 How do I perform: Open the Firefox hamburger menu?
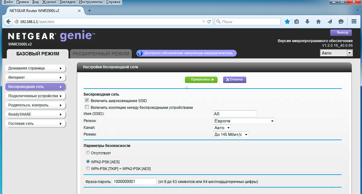354,22
